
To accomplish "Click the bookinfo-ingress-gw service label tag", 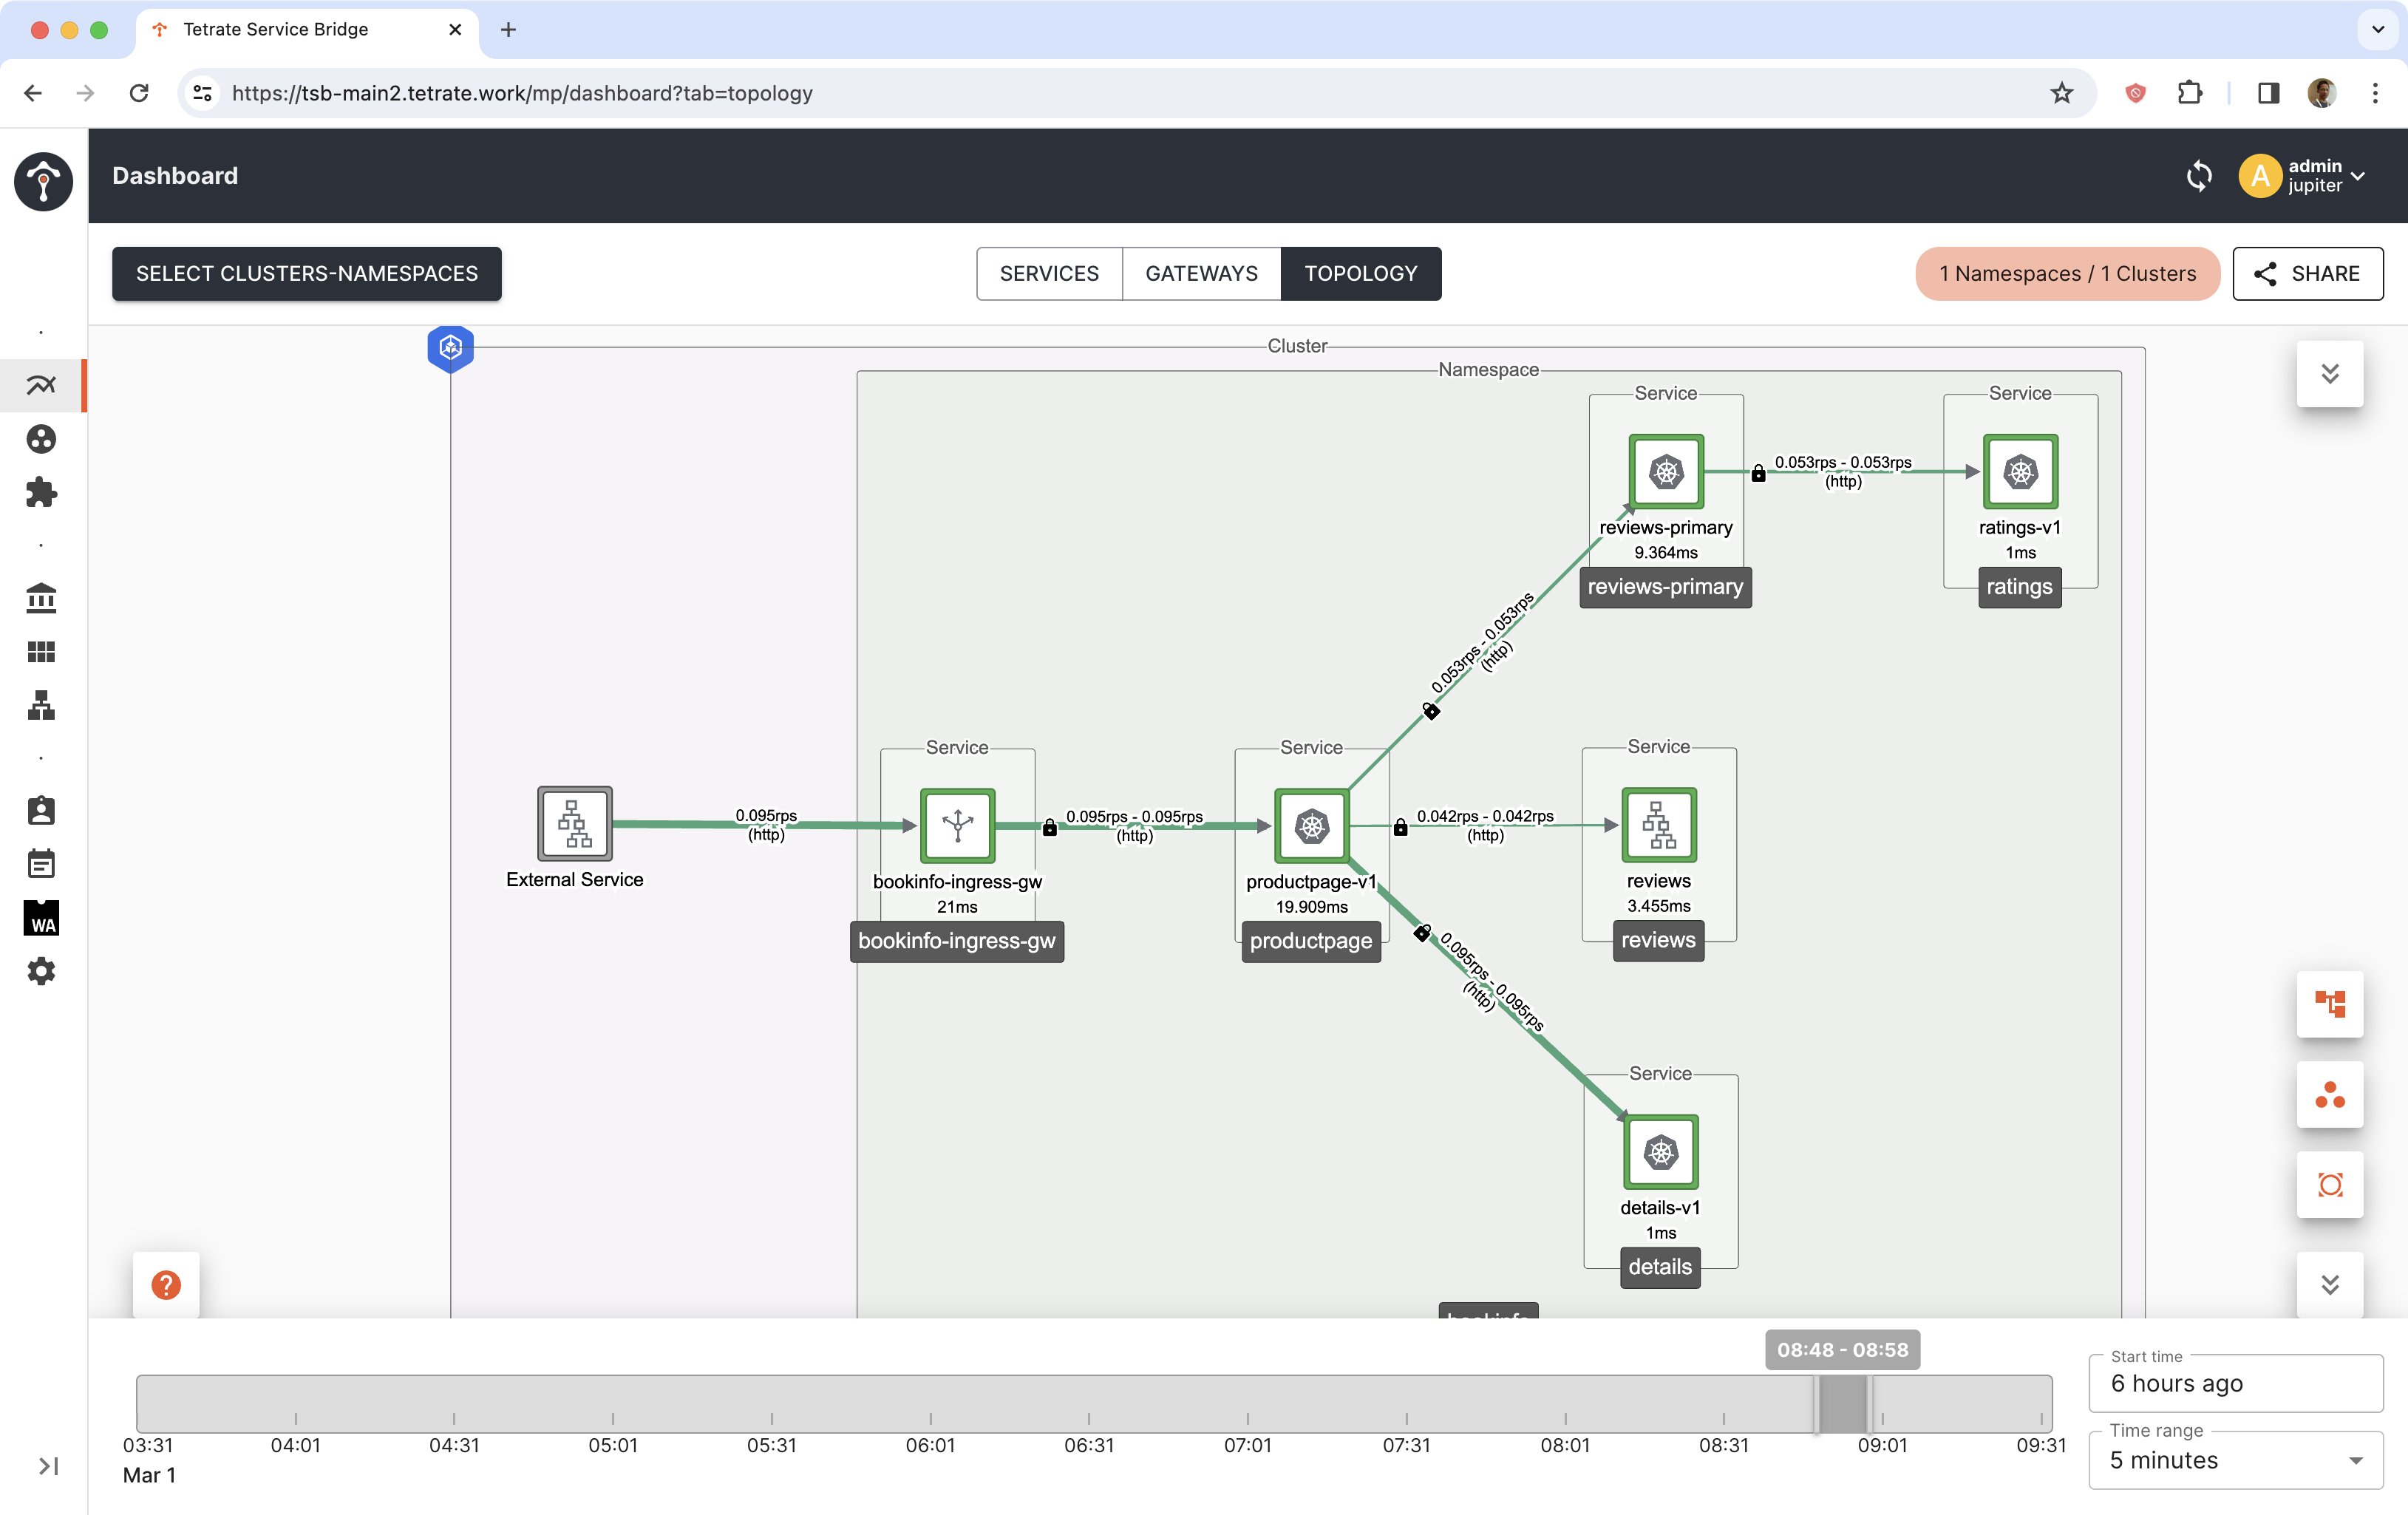I will pyautogui.click(x=957, y=941).
